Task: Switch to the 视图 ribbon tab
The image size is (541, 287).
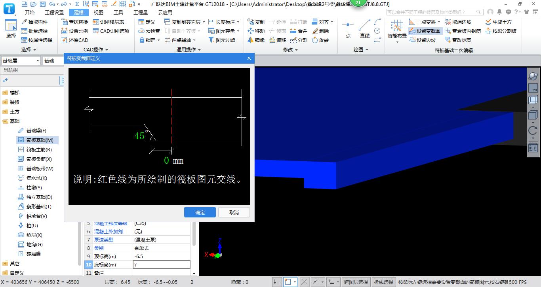Action: tap(98, 12)
